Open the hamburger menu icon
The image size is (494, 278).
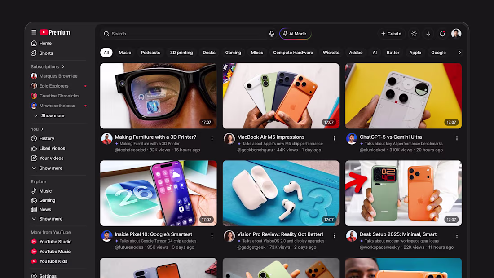pos(34,32)
